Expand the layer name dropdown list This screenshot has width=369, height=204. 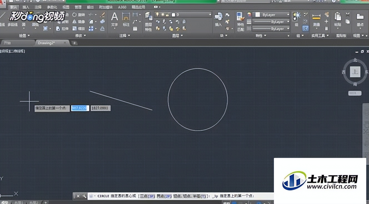point(210,14)
